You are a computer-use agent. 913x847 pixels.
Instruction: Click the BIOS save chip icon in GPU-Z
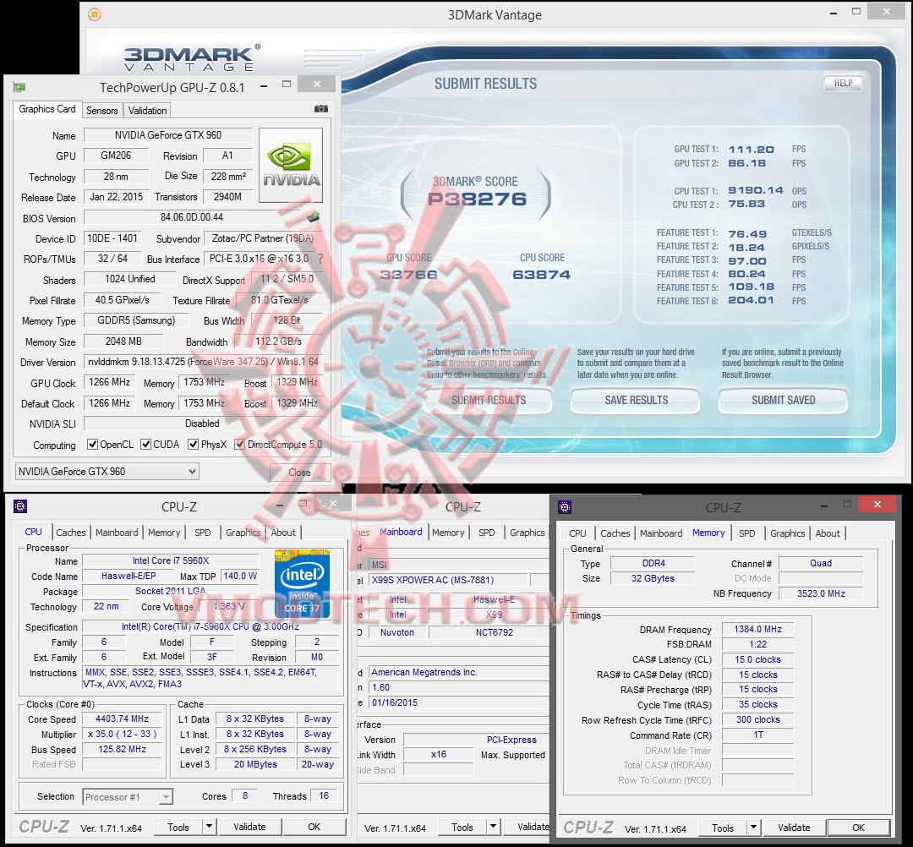[x=314, y=217]
